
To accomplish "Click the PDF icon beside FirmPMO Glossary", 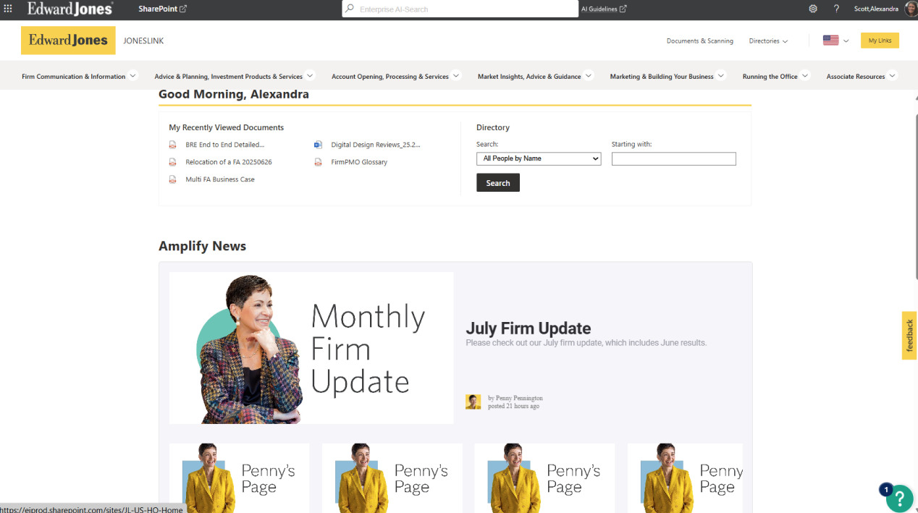I will (x=318, y=162).
